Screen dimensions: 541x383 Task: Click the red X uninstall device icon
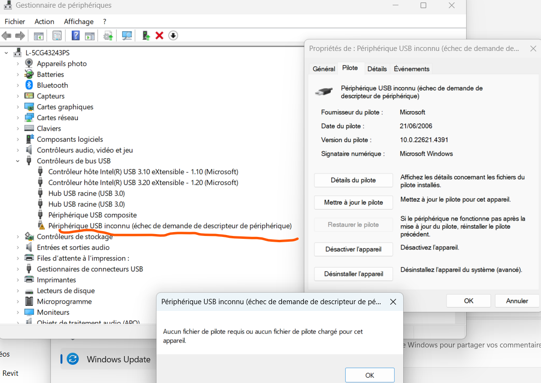tap(159, 36)
